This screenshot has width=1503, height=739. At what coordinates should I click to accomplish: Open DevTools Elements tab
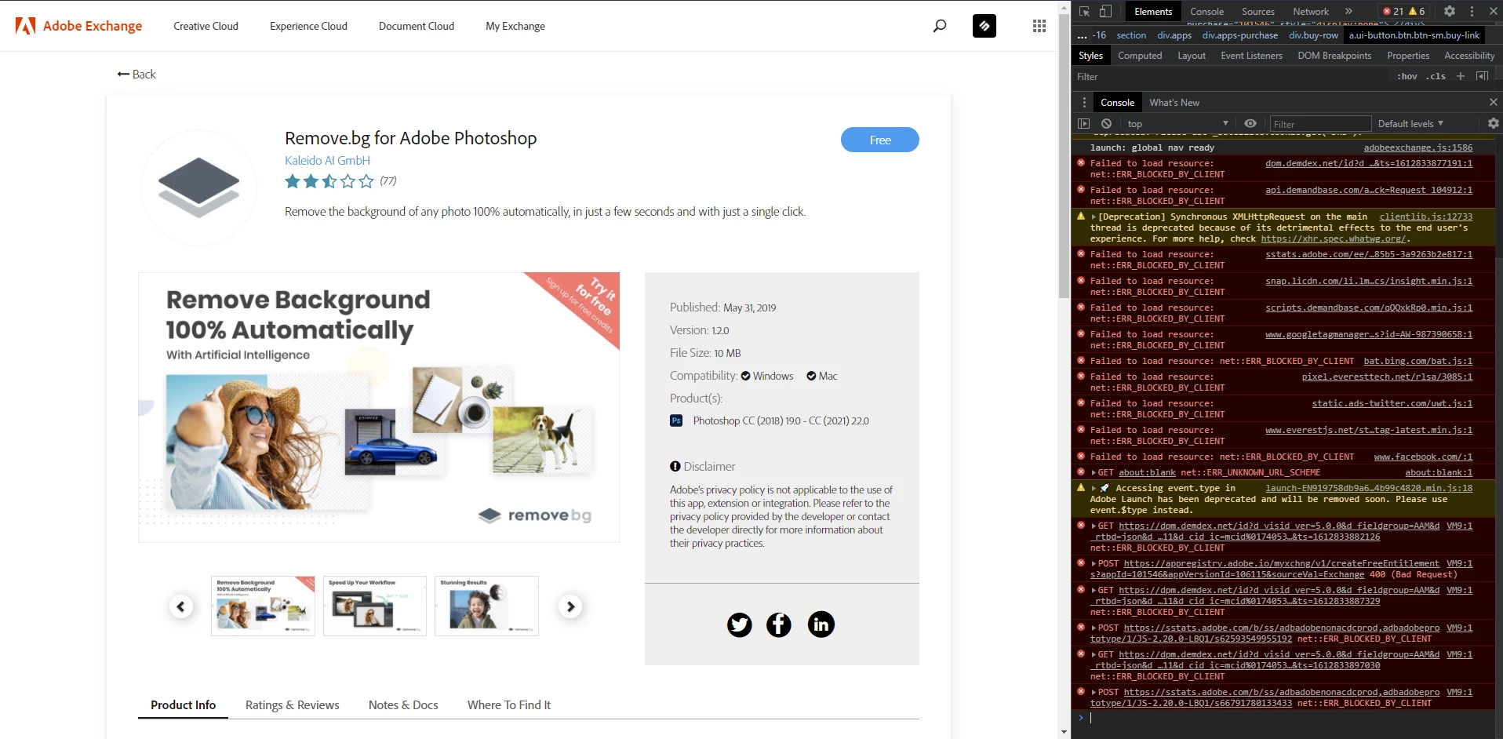[x=1153, y=11]
